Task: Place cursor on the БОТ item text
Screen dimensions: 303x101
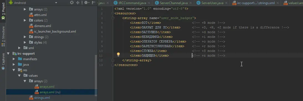Action: coord(144,23)
